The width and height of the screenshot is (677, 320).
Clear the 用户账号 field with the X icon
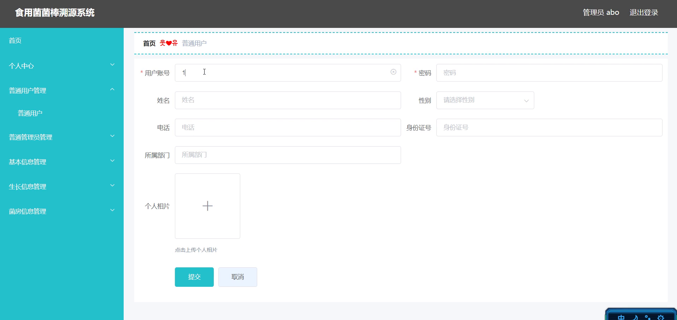pos(393,72)
